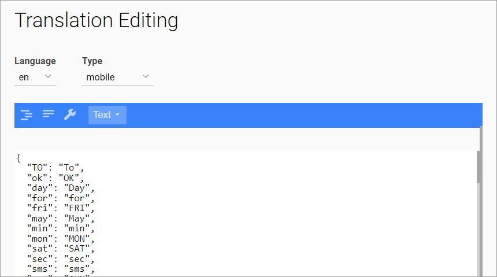Open the Text mode dropdown
Viewport: 497px width, 277px height.
click(107, 115)
